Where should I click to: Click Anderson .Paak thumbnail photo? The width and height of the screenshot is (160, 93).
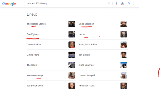tap(124, 86)
